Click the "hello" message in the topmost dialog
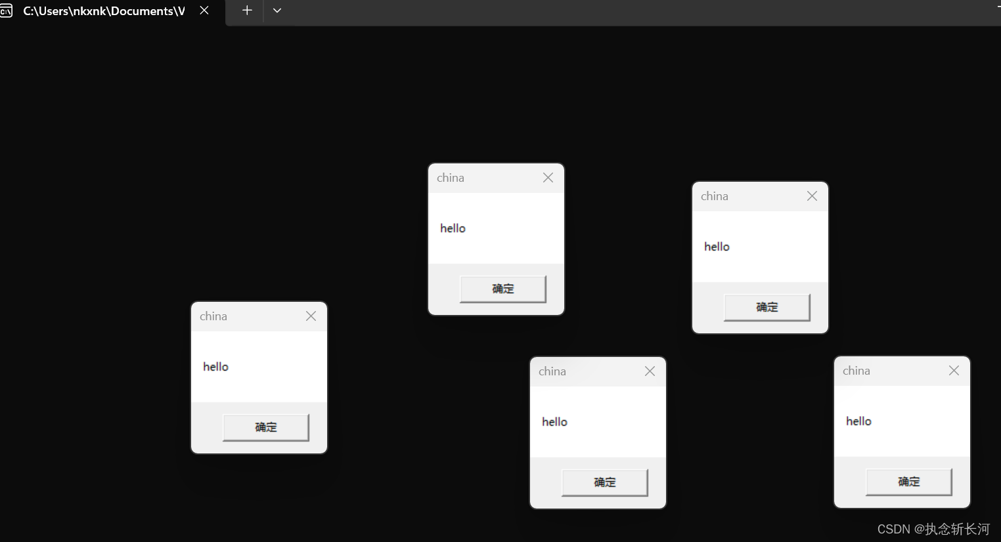Viewport: 1001px width, 542px height. click(x=453, y=228)
